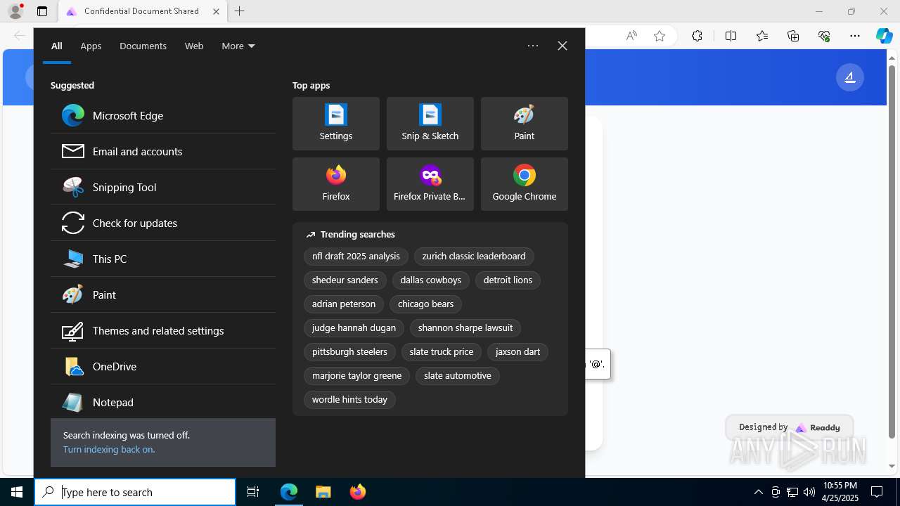Add this page to favorites
This screenshot has height=506, width=900.
pos(660,36)
